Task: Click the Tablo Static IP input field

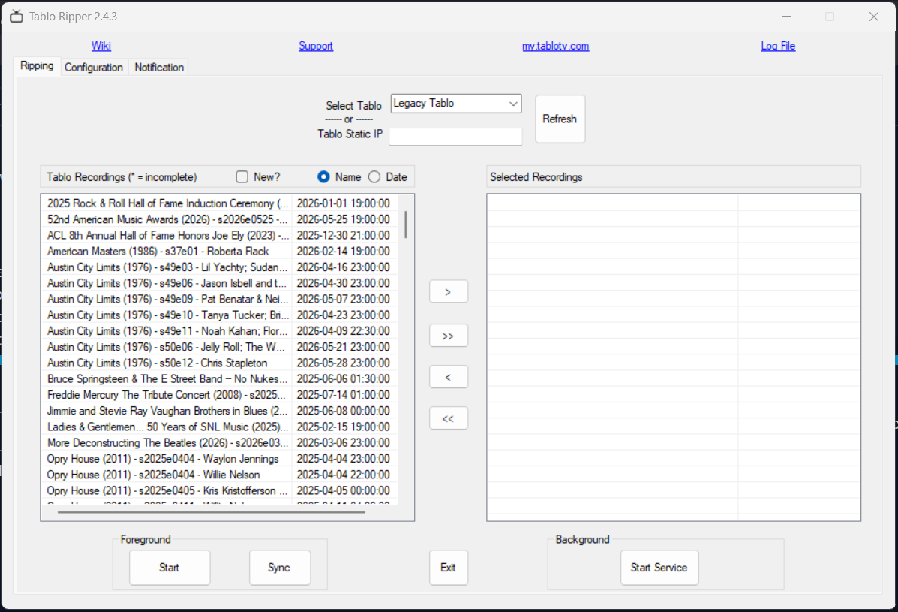Action: point(456,137)
